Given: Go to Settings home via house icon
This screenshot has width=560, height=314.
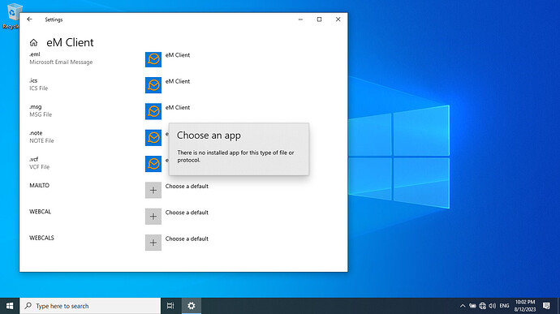Looking at the screenshot, I should pos(33,43).
